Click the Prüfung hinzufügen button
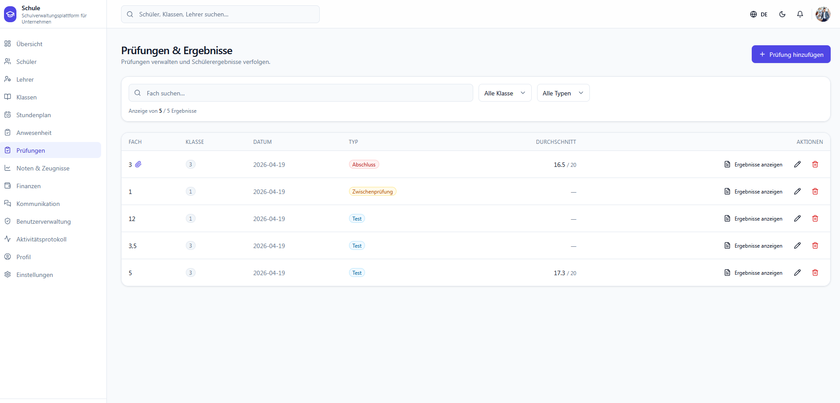 (791, 54)
